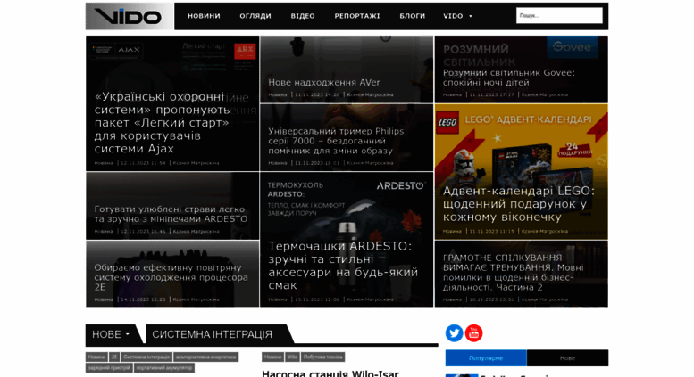Open the Огляди menu item
The height and width of the screenshot is (377, 694).
pos(255,16)
